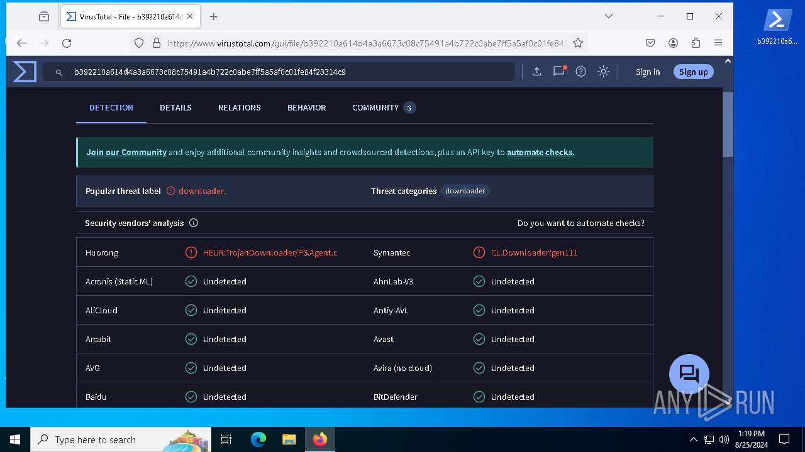Save page to Pocket
The width and height of the screenshot is (805, 452).
(x=650, y=43)
